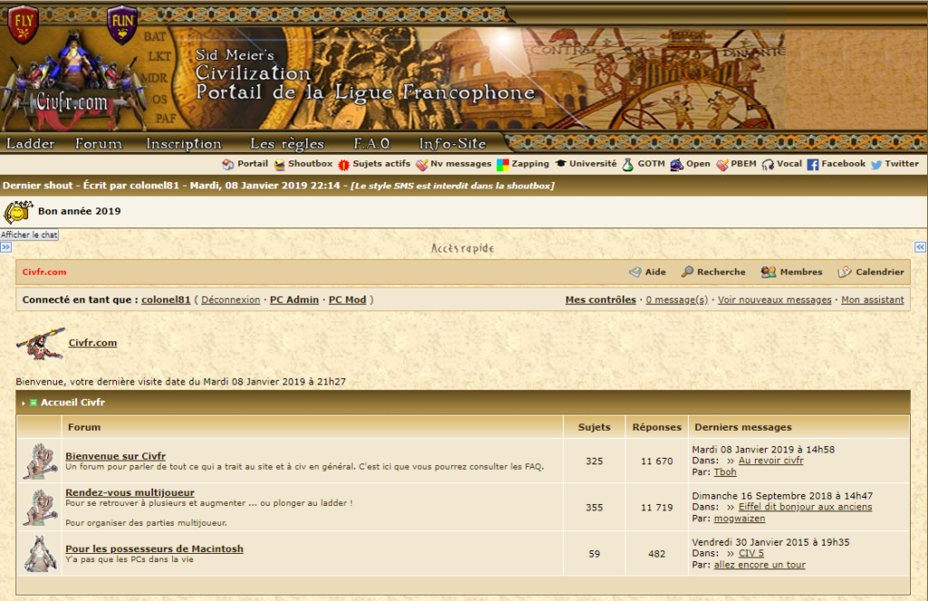This screenshot has height=601, width=928.
Task: Open Pour les possesseurs de Macintosh forum
Action: 154,549
